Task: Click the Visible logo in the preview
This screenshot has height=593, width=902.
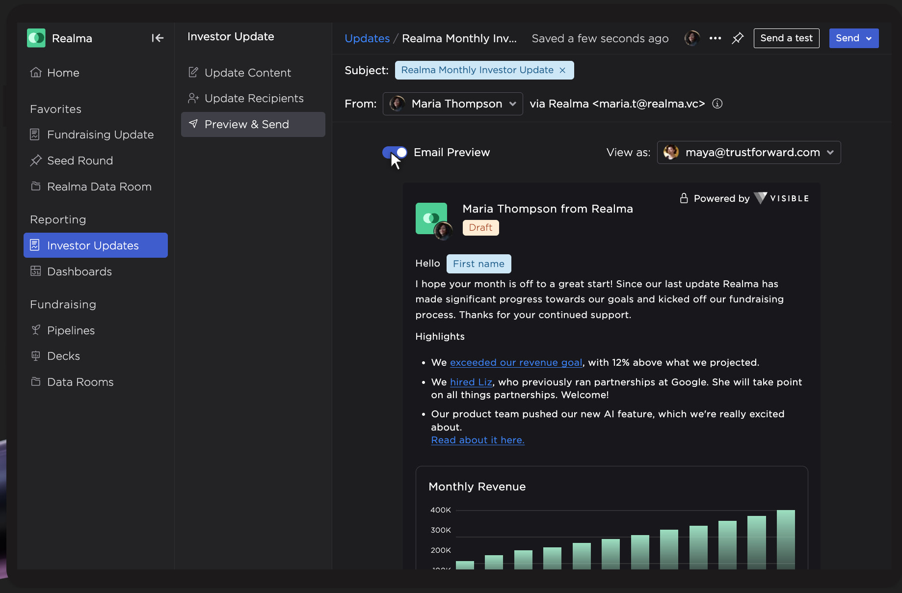Action: pos(781,198)
